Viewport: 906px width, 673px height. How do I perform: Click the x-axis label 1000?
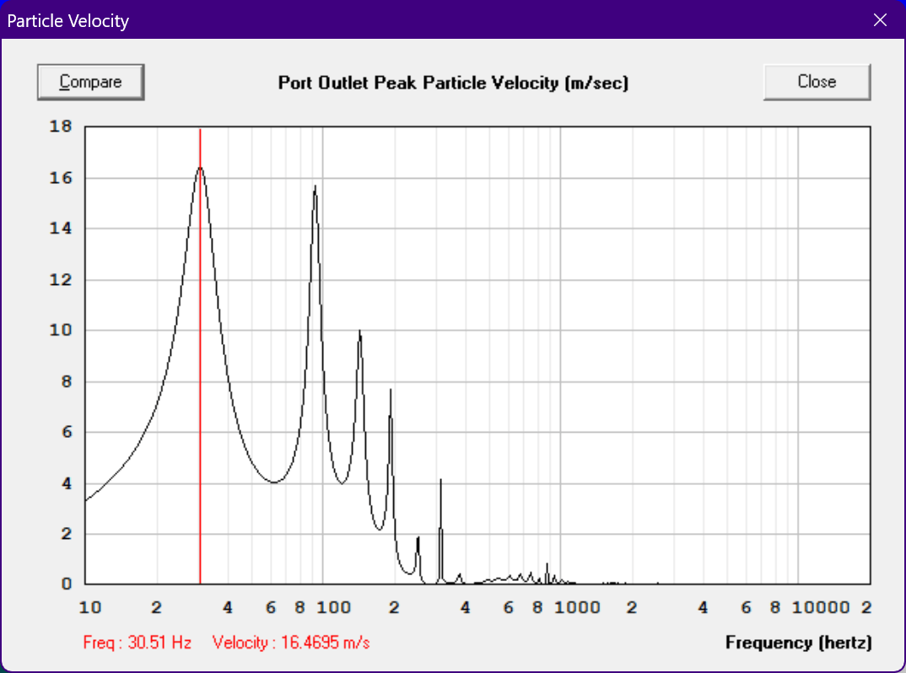[577, 608]
